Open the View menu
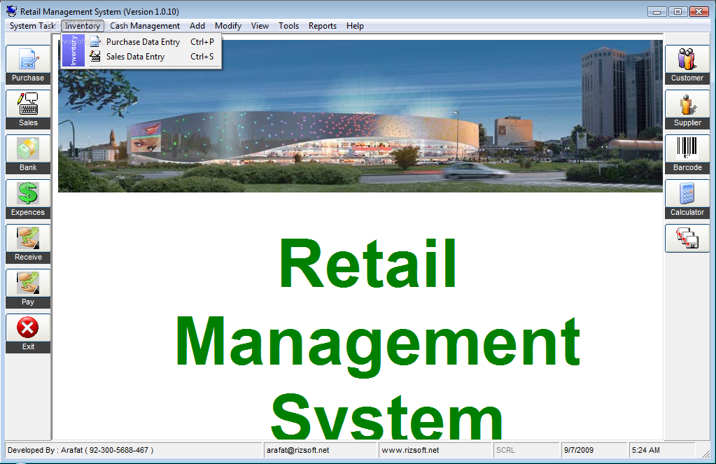The image size is (716, 464). point(260,26)
